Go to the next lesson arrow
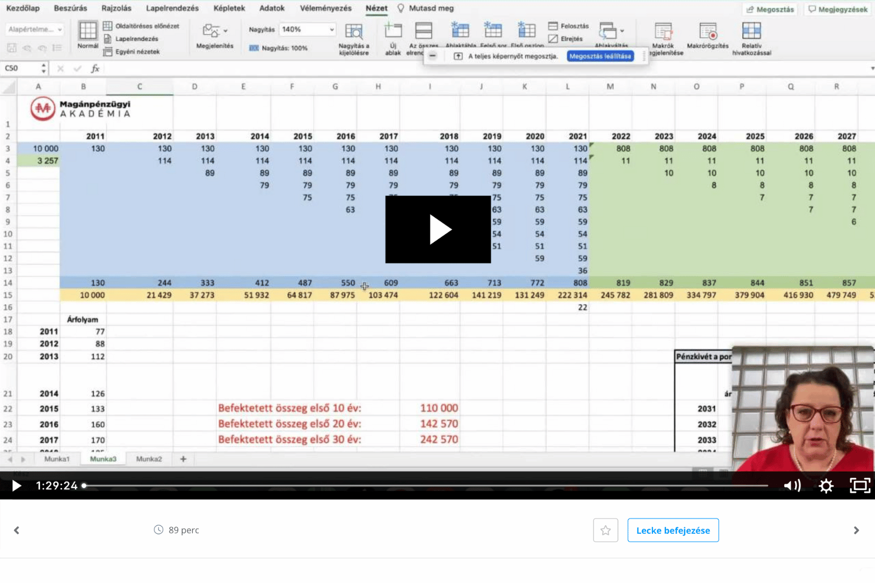875x583 pixels. coord(856,530)
